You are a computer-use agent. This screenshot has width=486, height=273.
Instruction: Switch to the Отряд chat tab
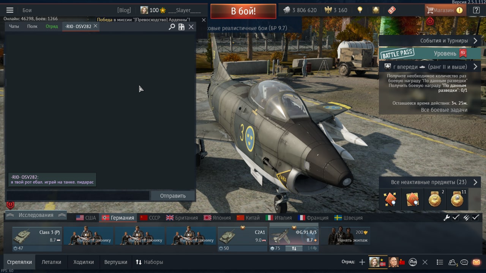(x=52, y=26)
